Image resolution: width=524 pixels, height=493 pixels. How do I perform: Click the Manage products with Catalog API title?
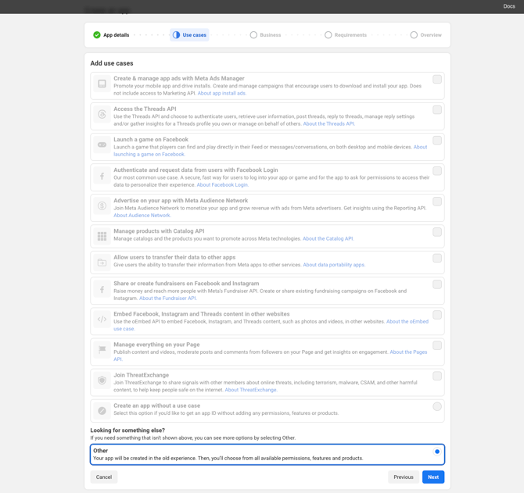(159, 231)
